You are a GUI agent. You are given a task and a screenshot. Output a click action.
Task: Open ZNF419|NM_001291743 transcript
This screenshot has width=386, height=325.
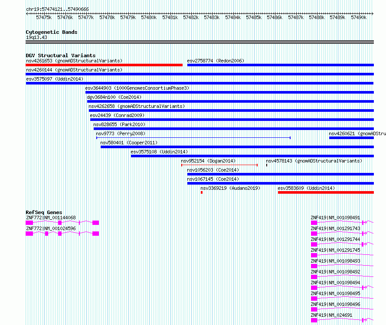coord(335,228)
